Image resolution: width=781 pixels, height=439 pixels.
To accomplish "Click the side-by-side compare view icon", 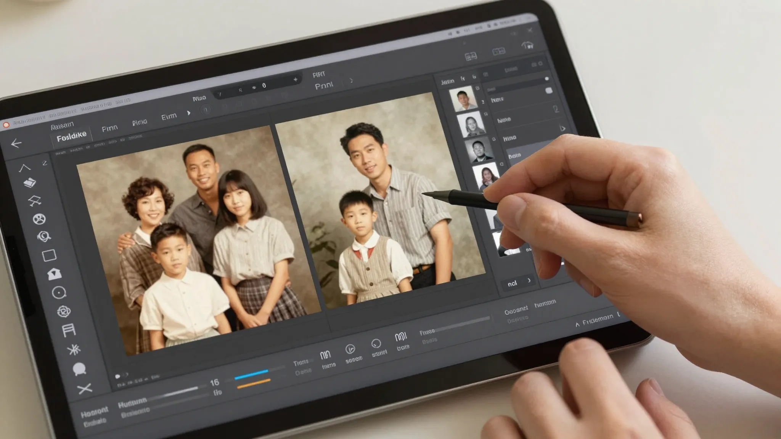I will [x=471, y=57].
